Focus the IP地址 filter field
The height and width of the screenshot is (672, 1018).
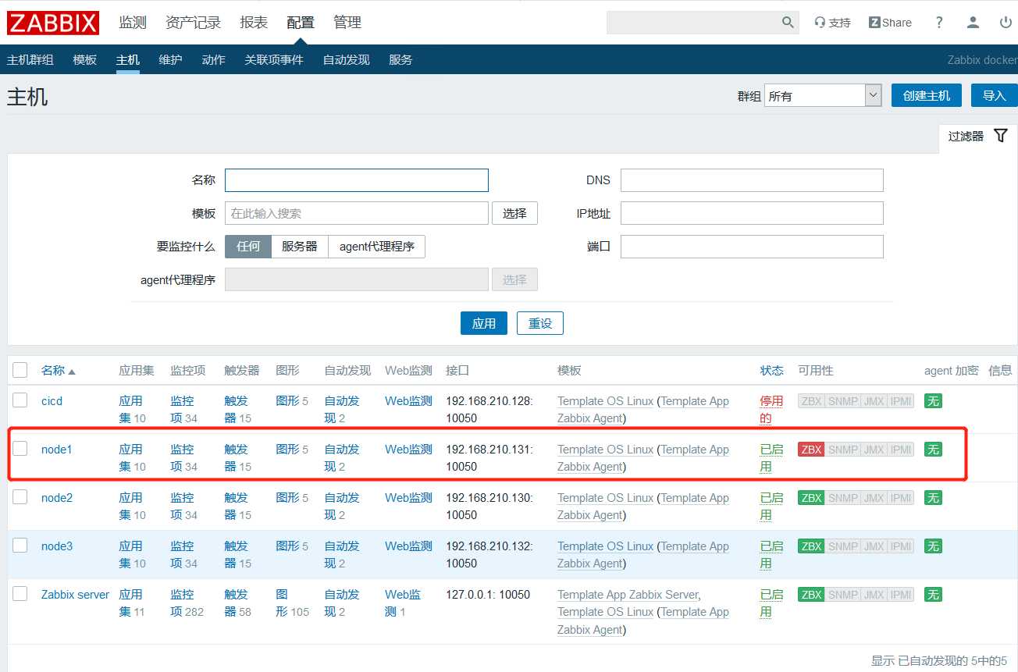click(752, 213)
